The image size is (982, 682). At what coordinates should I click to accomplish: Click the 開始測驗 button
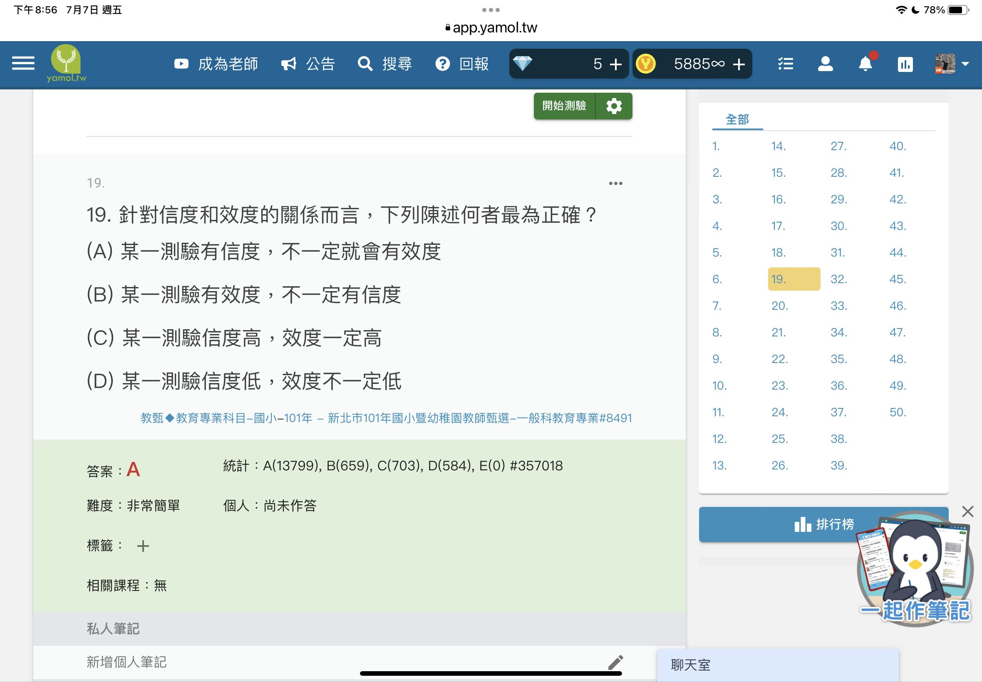click(x=564, y=106)
